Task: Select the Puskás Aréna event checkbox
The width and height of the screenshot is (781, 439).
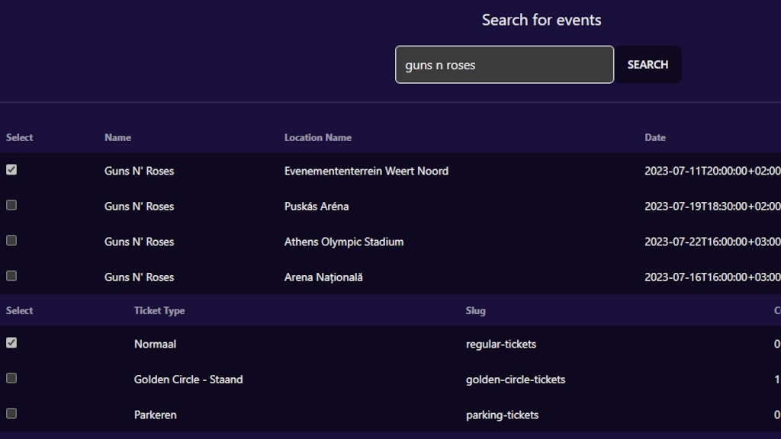Action: click(x=11, y=205)
